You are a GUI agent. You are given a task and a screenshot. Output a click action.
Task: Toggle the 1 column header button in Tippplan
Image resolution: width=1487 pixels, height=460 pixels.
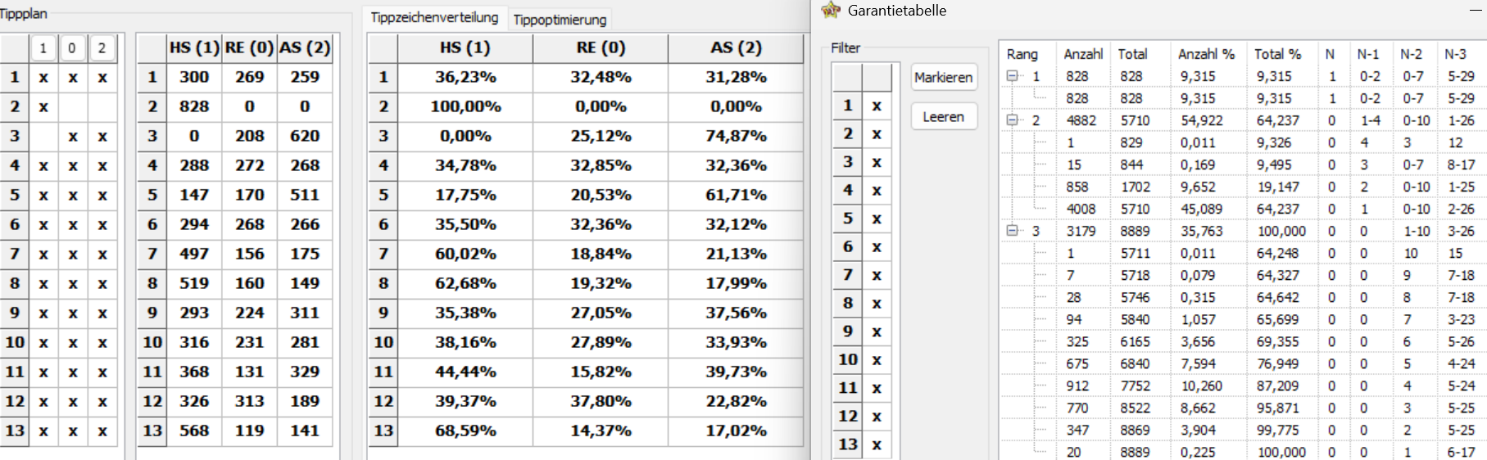43,47
